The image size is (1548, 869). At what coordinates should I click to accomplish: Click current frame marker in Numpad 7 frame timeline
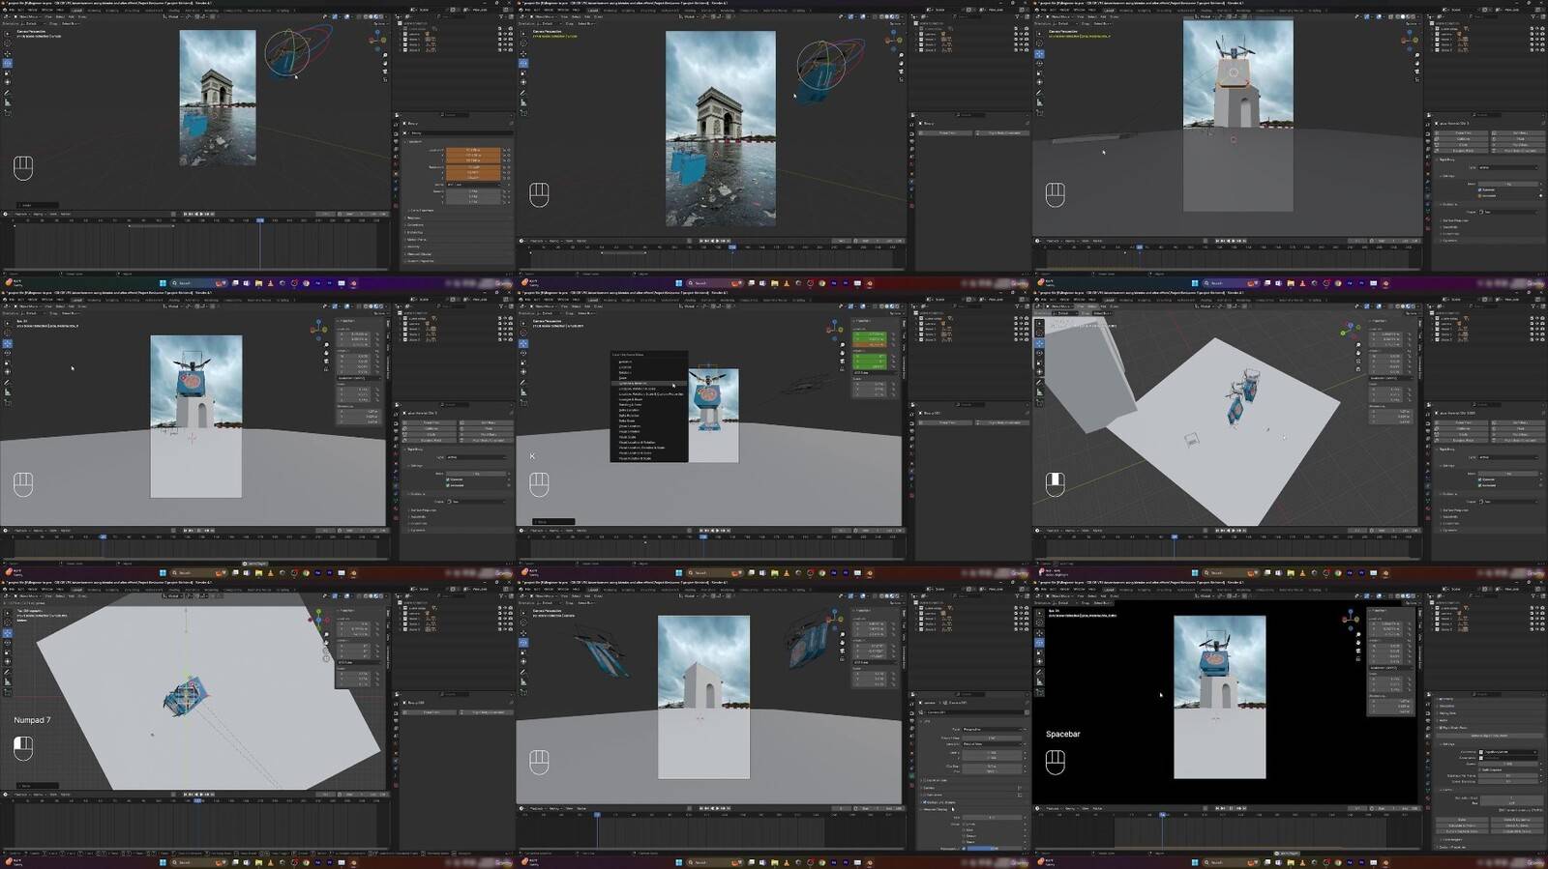pos(197,800)
